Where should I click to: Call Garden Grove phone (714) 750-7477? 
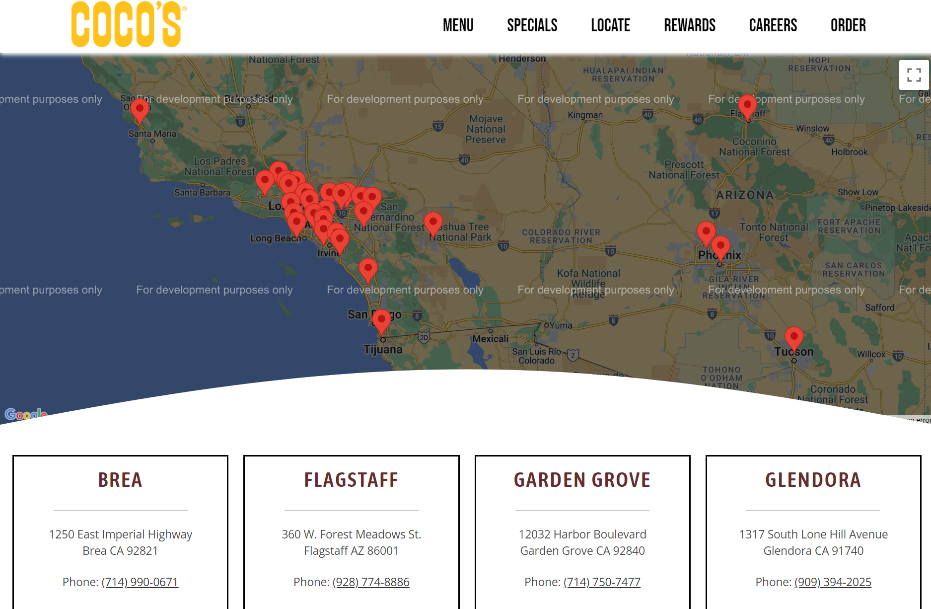click(x=602, y=582)
